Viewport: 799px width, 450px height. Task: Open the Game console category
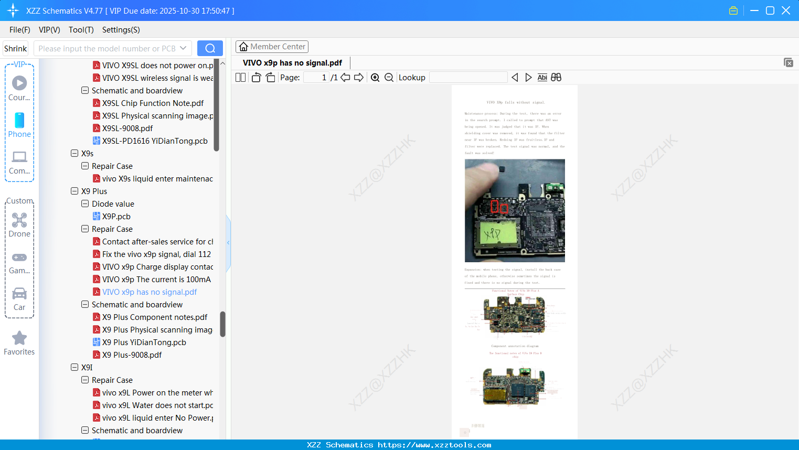(x=19, y=263)
